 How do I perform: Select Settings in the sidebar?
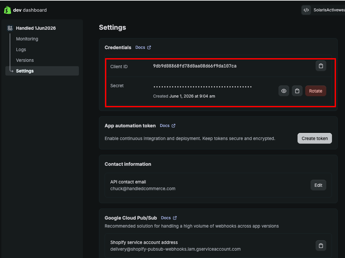click(42, 71)
